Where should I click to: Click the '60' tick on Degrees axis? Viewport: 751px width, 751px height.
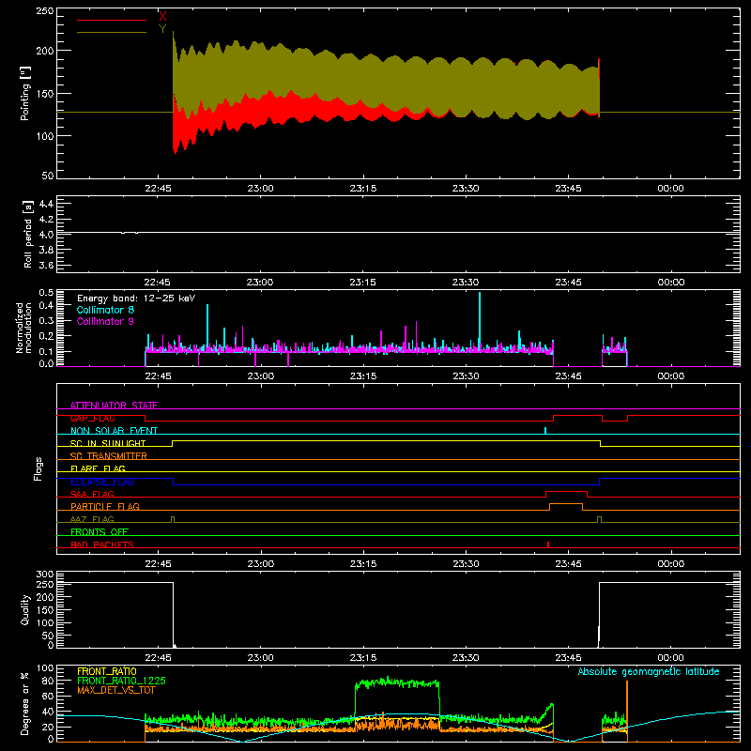click(48, 696)
